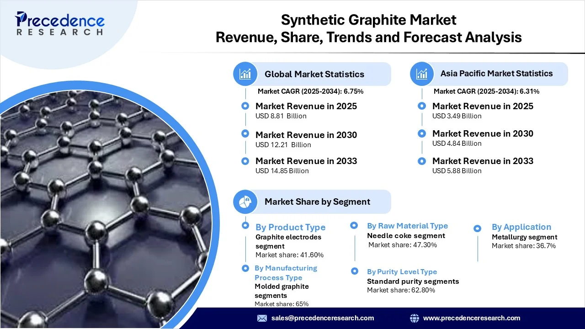Click bullet beside global Market Revenue in 2025
The height and width of the screenshot is (329, 585).
[245, 106]
